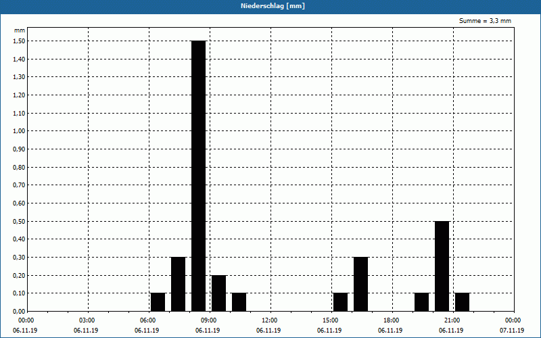Screen dimensions: 541x338
Task: Click the 0,10 y-axis label
Action: pyautogui.click(x=19, y=293)
